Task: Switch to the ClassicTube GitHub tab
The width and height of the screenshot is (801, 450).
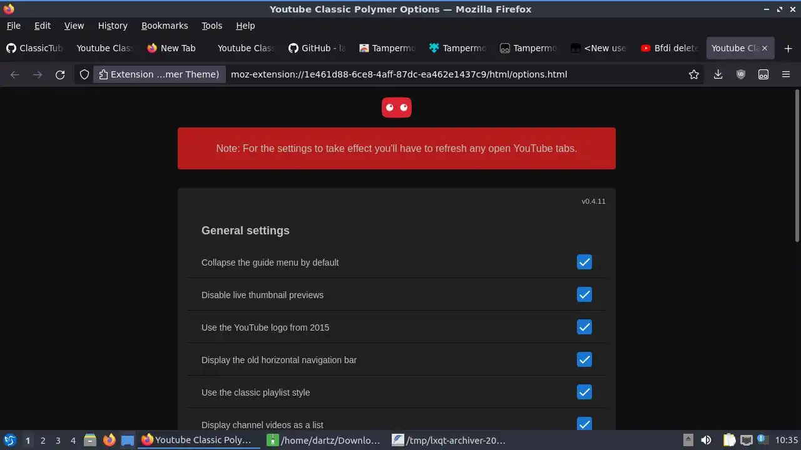Action: pos(34,48)
